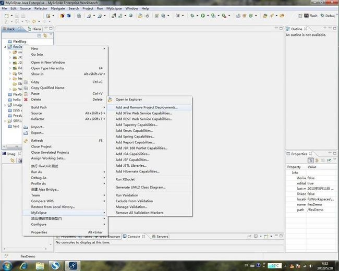Expand the SRP project tree node
This screenshot has width=339, height=271.
click(5, 121)
